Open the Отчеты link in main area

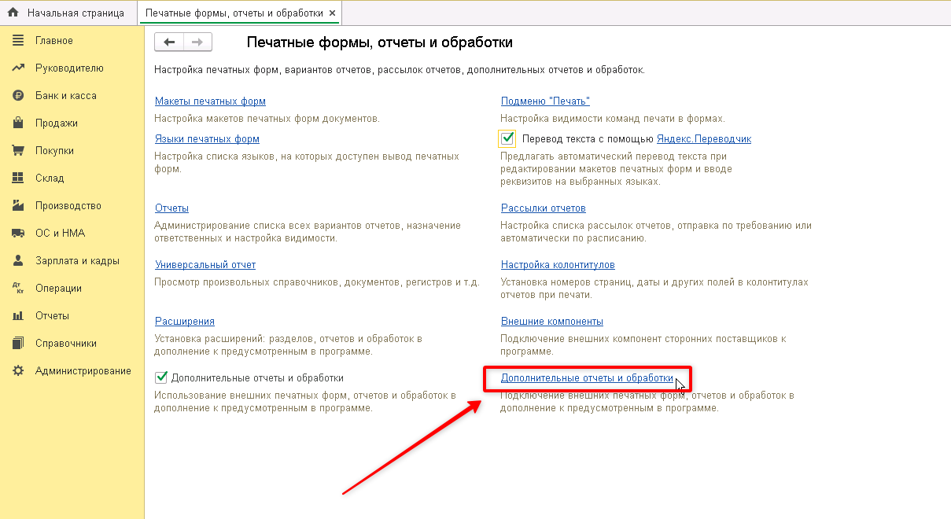coord(171,208)
